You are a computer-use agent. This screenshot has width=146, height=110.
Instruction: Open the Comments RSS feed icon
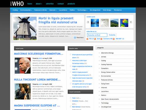101,39
